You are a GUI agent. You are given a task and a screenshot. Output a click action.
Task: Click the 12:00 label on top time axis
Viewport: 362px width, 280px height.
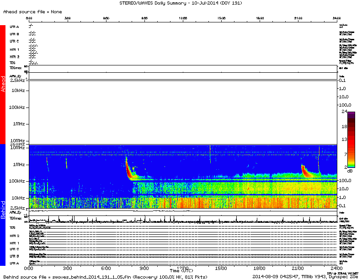183,18
